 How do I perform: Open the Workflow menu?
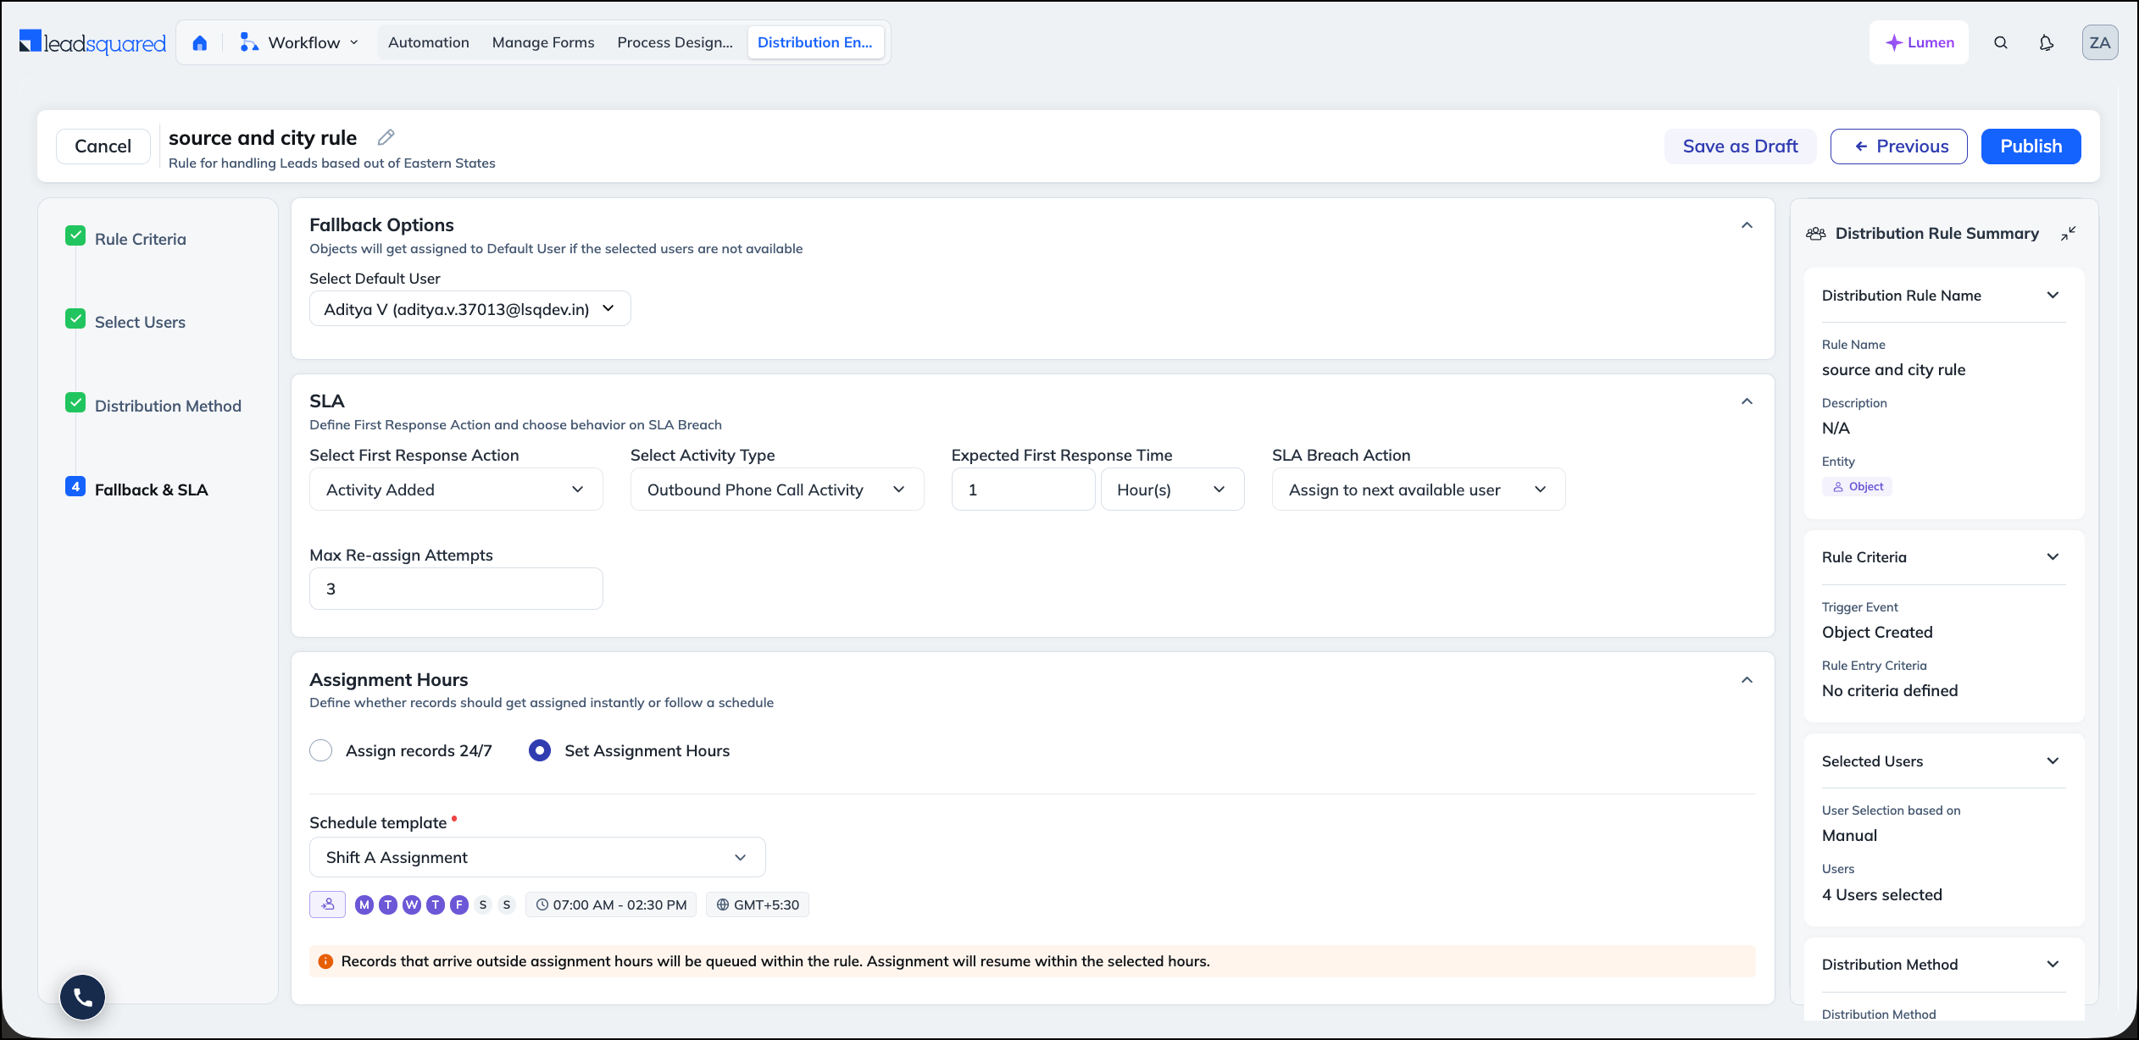click(299, 42)
